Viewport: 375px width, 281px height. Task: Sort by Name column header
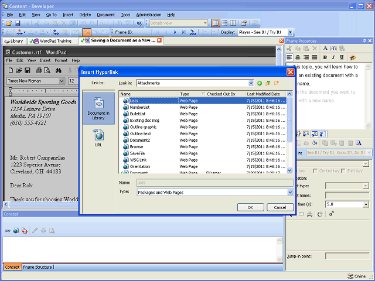[148, 94]
